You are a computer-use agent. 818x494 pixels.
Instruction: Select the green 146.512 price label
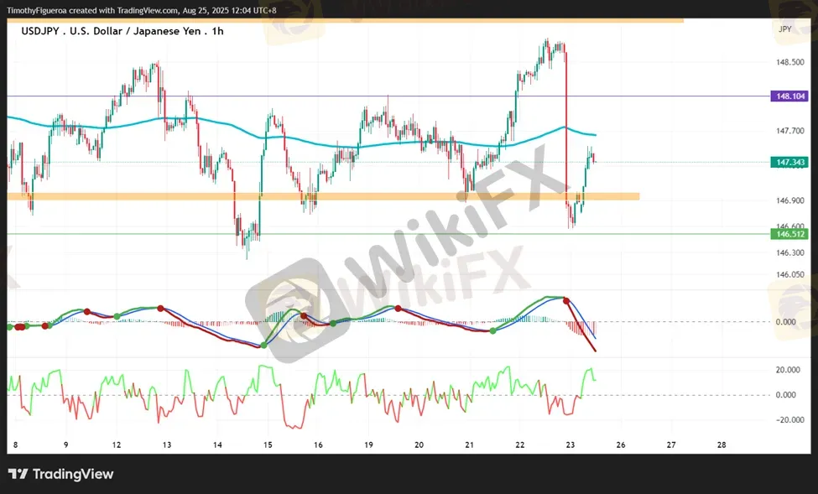point(789,234)
